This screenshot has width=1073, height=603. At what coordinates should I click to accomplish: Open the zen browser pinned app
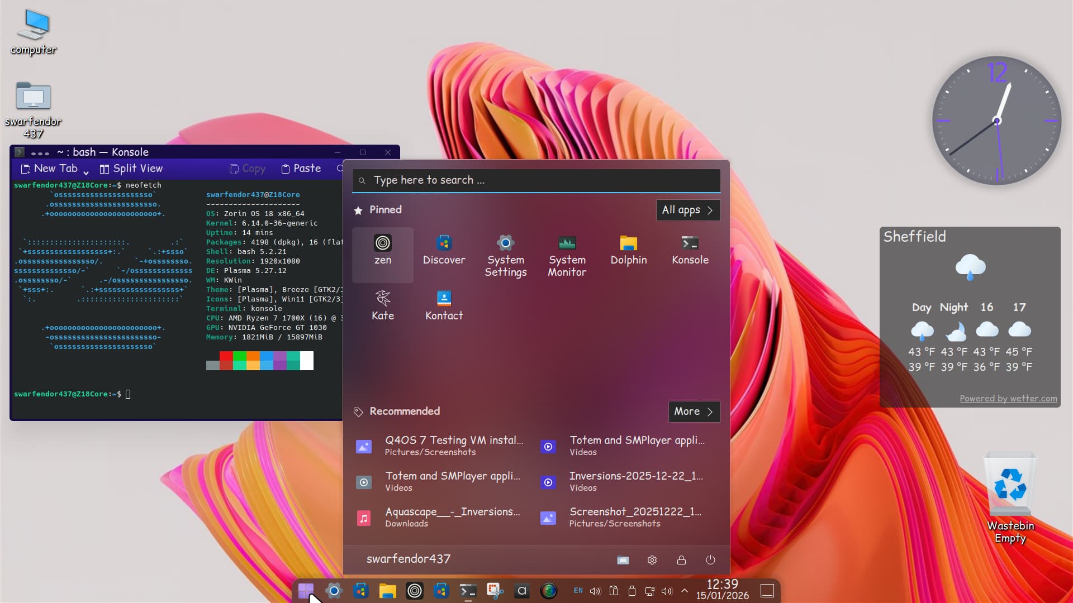pyautogui.click(x=383, y=250)
